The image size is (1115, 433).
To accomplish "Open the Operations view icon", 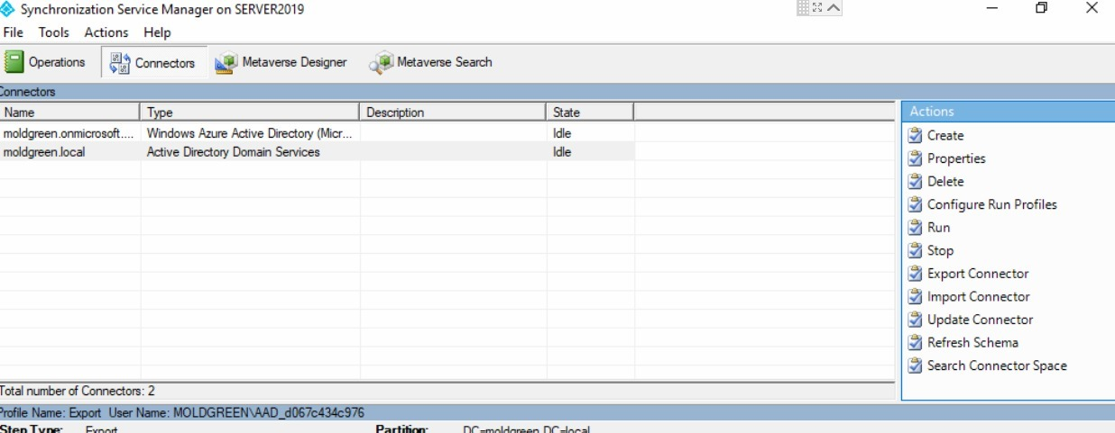I will point(13,62).
